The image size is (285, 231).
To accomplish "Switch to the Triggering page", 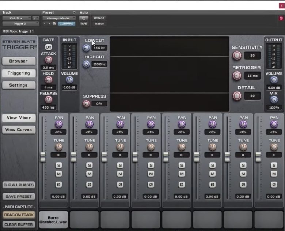I will point(19,73).
